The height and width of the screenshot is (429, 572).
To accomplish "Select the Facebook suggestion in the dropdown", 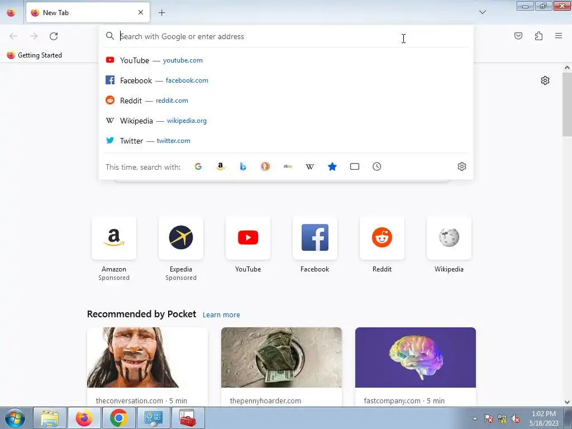I will pyautogui.click(x=286, y=80).
